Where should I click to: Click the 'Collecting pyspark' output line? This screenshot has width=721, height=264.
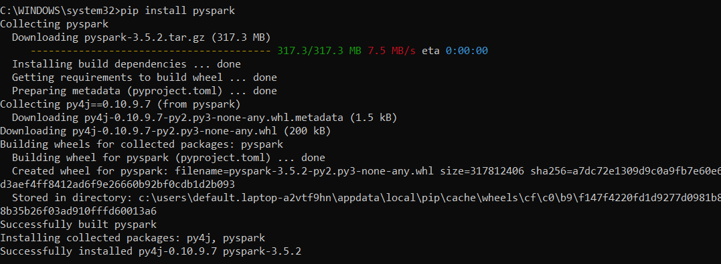point(54,24)
